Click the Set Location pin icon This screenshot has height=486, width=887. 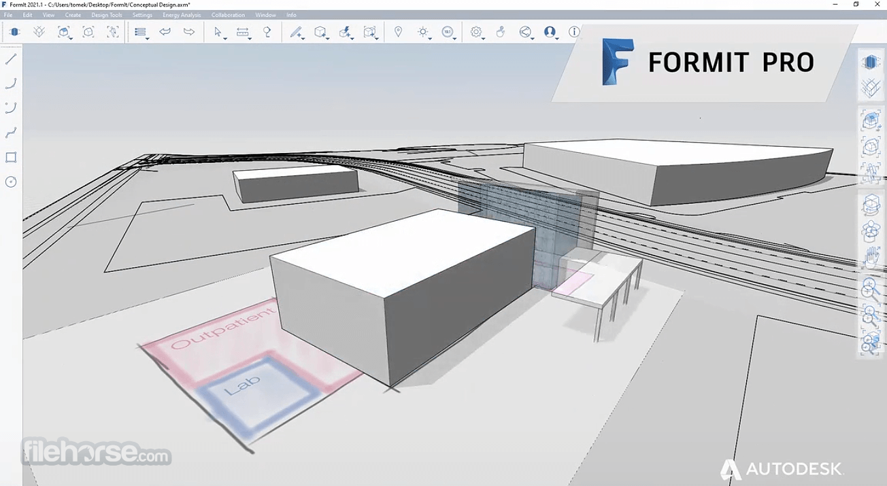[x=399, y=32]
